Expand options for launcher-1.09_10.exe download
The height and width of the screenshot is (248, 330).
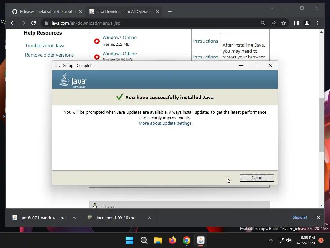pos(150,218)
